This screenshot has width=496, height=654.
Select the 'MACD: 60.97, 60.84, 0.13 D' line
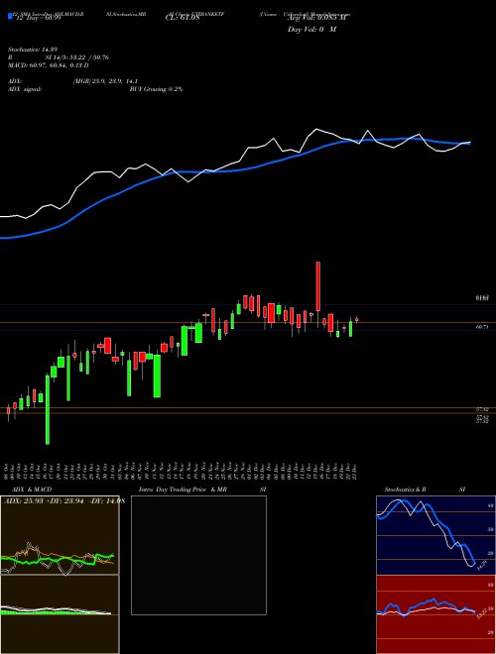pos(49,65)
